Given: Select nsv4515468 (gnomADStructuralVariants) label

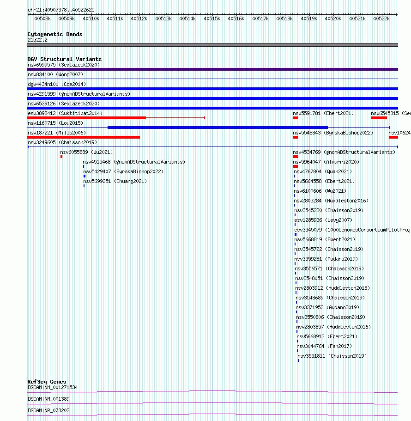Looking at the screenshot, I should coord(134,162).
